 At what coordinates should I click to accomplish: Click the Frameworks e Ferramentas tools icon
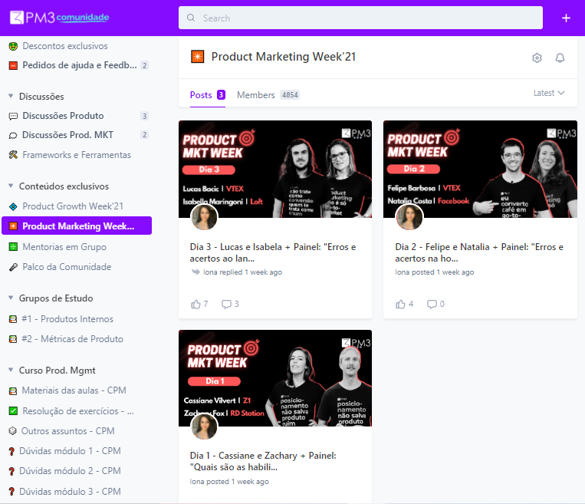coord(13,154)
